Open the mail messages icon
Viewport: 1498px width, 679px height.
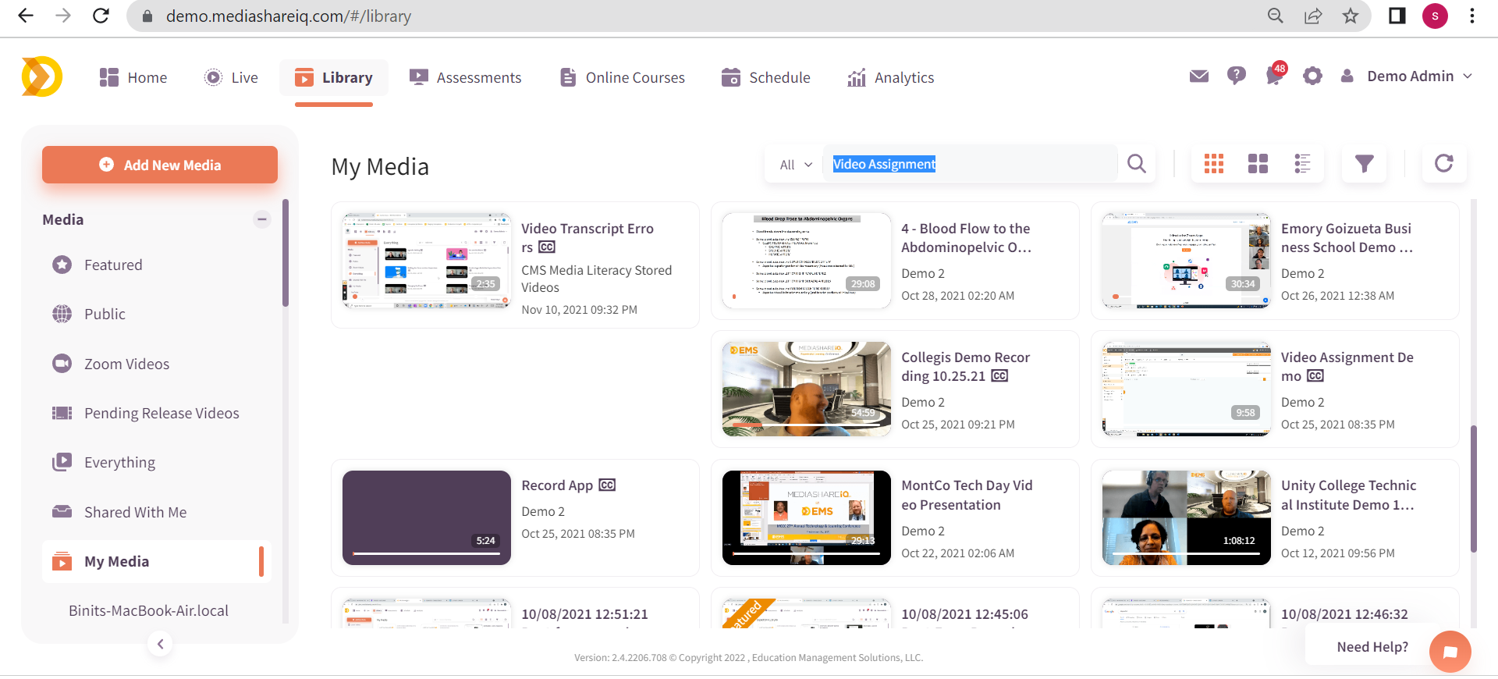1198,76
